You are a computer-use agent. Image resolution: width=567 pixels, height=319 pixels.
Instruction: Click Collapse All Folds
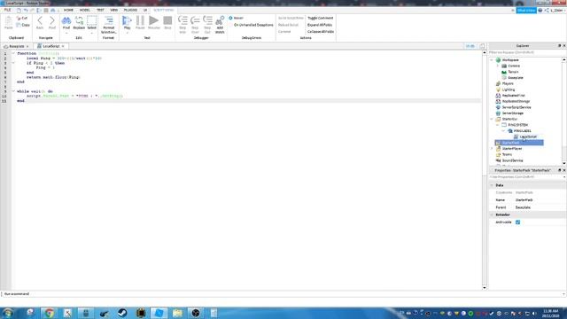point(321,32)
